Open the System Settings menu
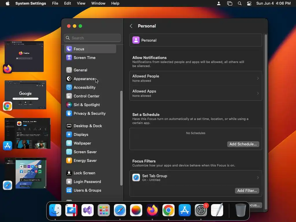Screen dimensions: 296x222 (x=31, y=3)
